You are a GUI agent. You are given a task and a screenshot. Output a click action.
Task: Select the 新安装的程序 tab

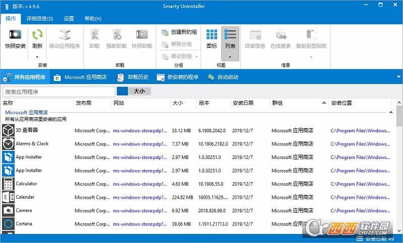coord(178,77)
